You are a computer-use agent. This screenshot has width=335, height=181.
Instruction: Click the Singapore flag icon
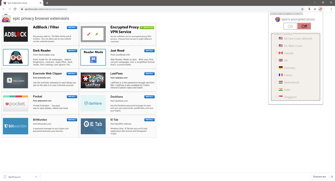click(281, 97)
